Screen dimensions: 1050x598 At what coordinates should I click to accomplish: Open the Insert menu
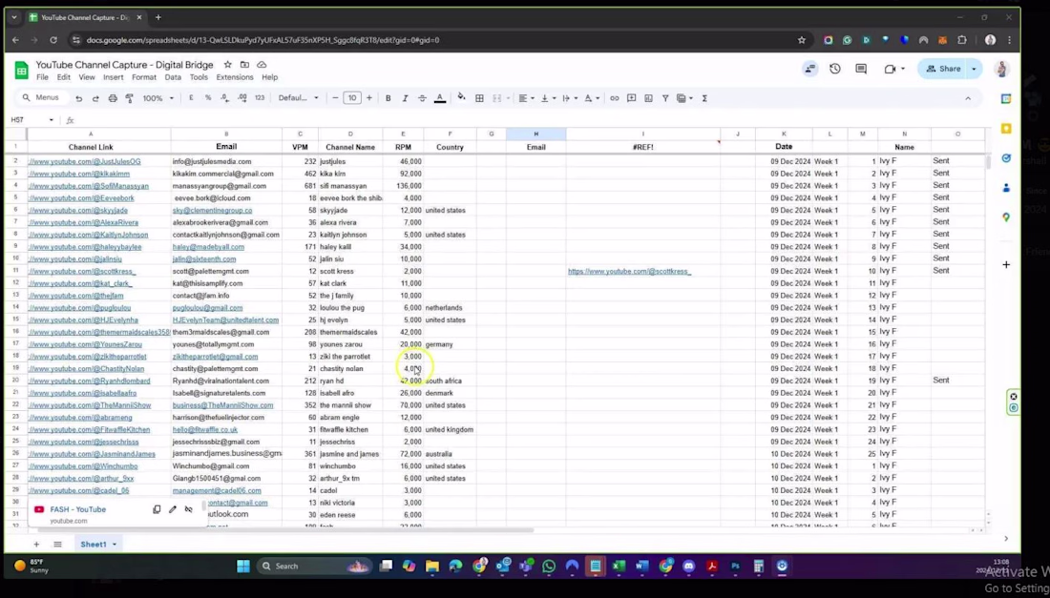114,77
